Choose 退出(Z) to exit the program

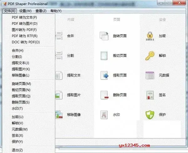pos(17,150)
